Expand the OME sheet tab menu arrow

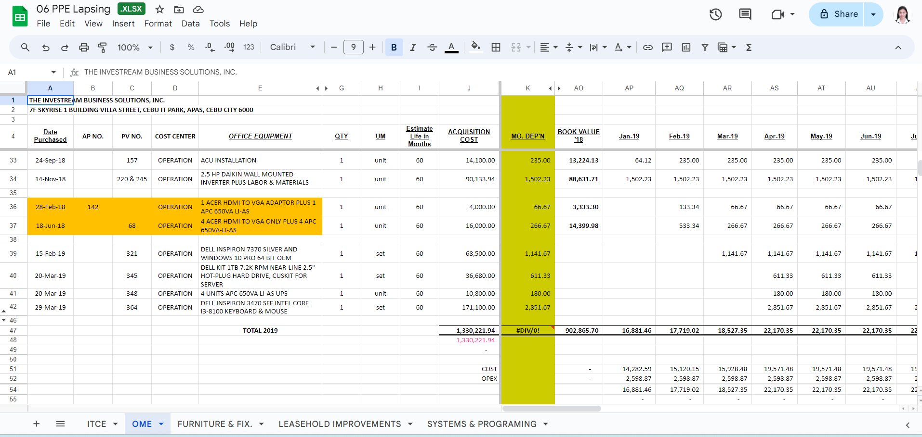point(161,424)
